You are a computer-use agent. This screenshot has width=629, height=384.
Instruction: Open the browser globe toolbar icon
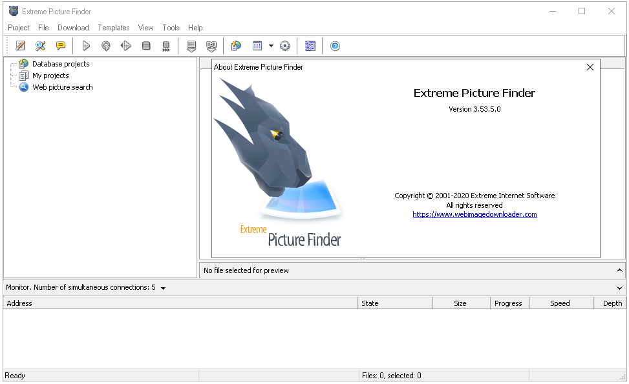click(235, 46)
